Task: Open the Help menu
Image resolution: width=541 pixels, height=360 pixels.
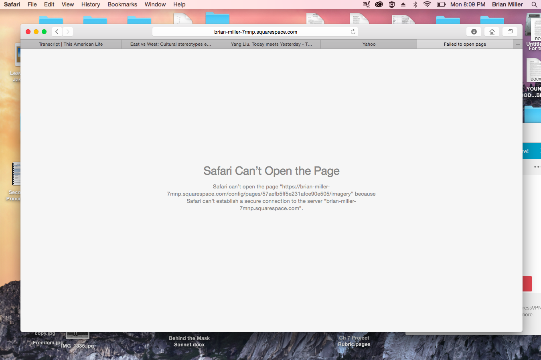Action: click(x=179, y=4)
